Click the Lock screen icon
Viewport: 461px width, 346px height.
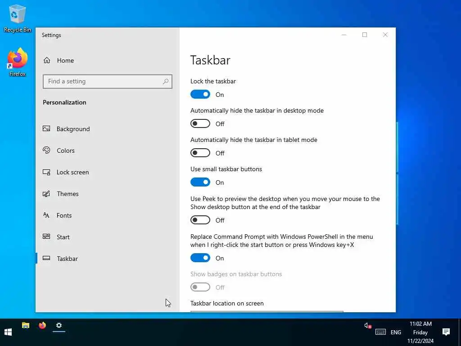46,172
